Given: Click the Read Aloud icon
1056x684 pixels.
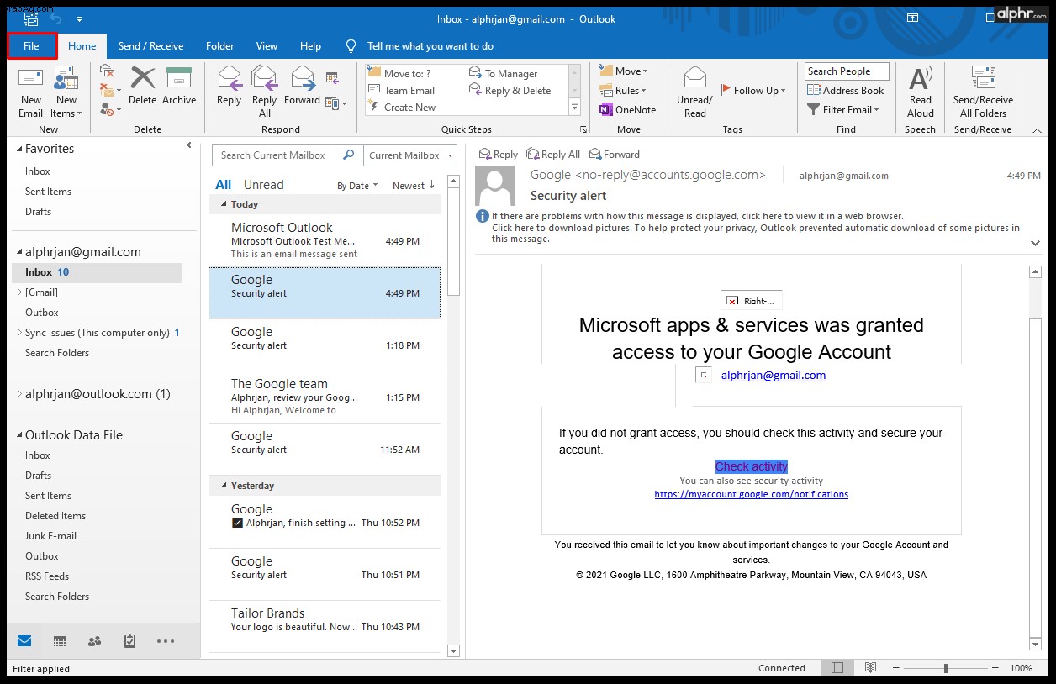Looking at the screenshot, I should pos(921,78).
